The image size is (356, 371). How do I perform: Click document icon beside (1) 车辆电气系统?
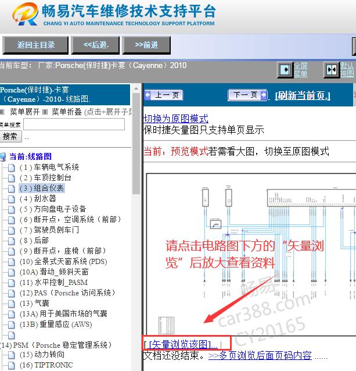coord(11,167)
